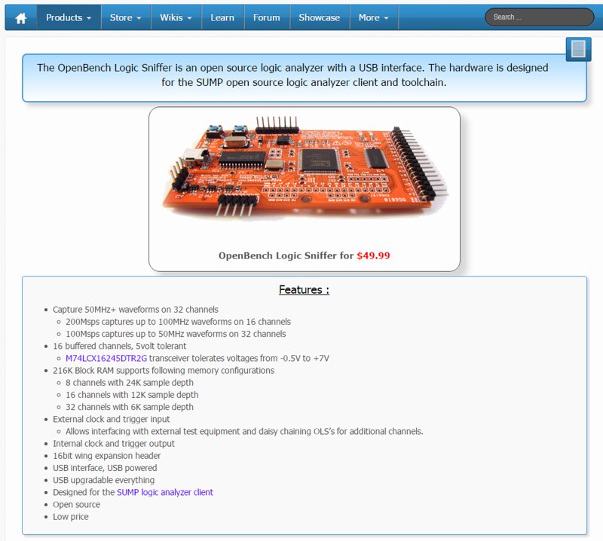The image size is (603, 541).
Task: Follow the SUMP logic analyzer client link
Action: 165,492
